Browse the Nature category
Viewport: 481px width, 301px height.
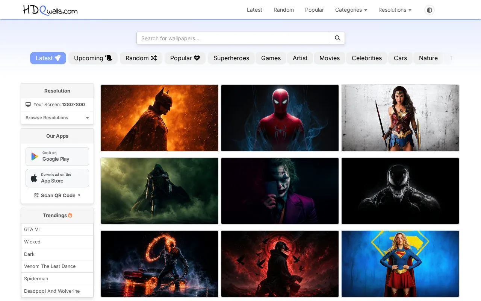(x=428, y=58)
